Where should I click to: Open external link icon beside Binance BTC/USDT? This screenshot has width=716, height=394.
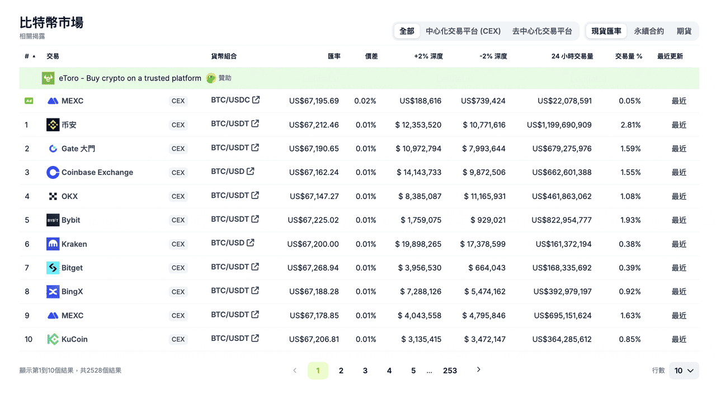pyautogui.click(x=255, y=124)
